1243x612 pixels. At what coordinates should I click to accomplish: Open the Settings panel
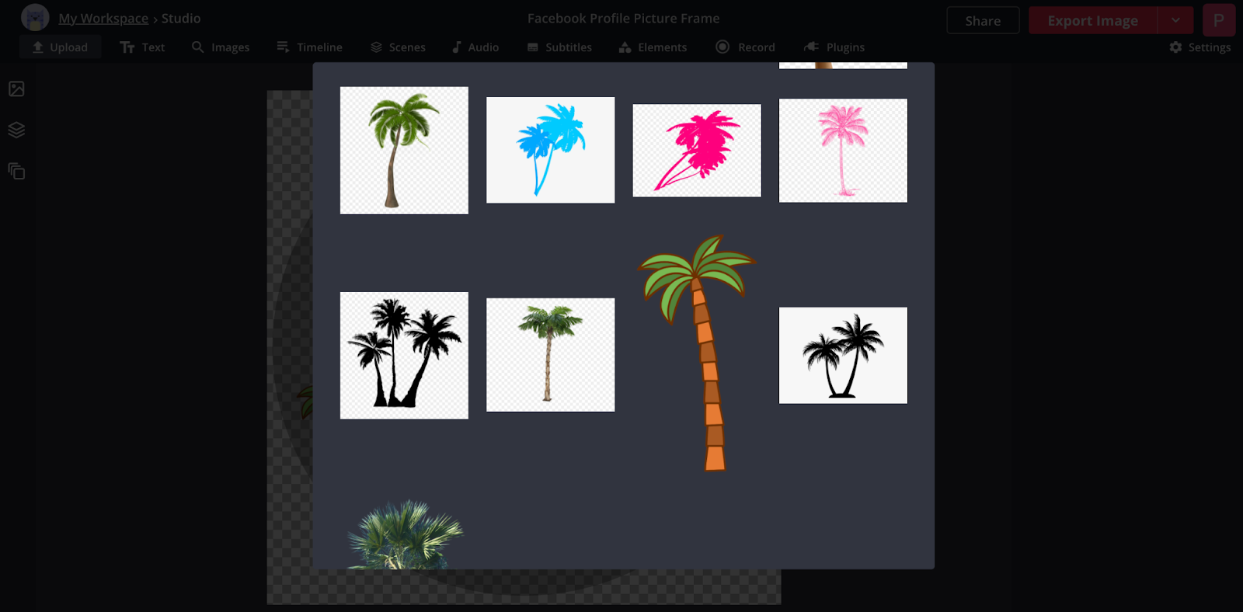(1200, 47)
